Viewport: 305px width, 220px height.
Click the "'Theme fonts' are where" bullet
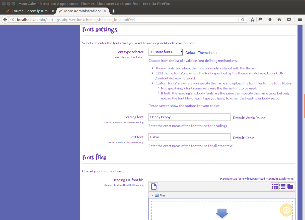pyautogui.click(x=205, y=68)
